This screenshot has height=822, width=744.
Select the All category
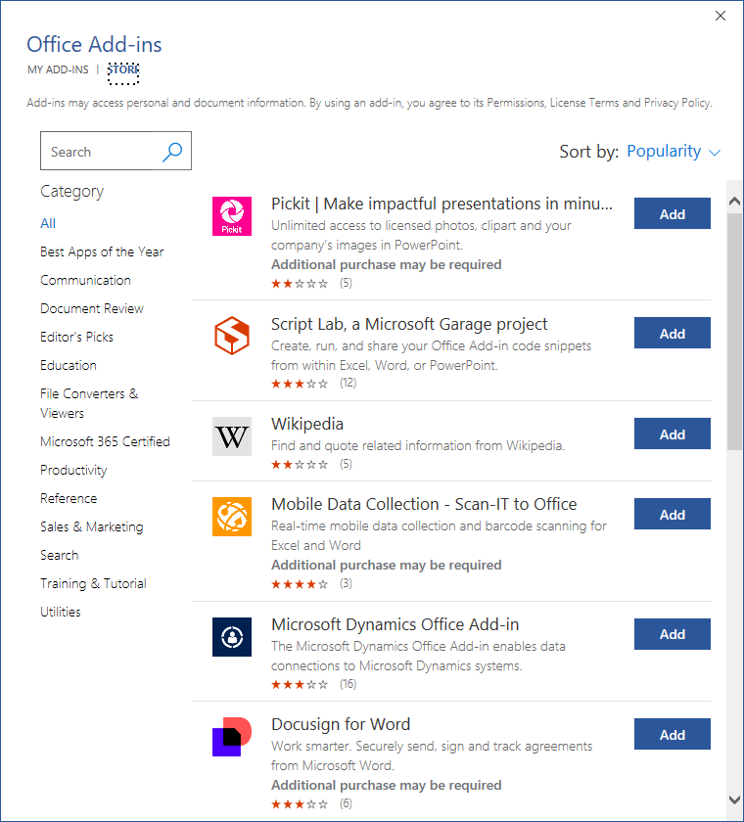pos(48,223)
